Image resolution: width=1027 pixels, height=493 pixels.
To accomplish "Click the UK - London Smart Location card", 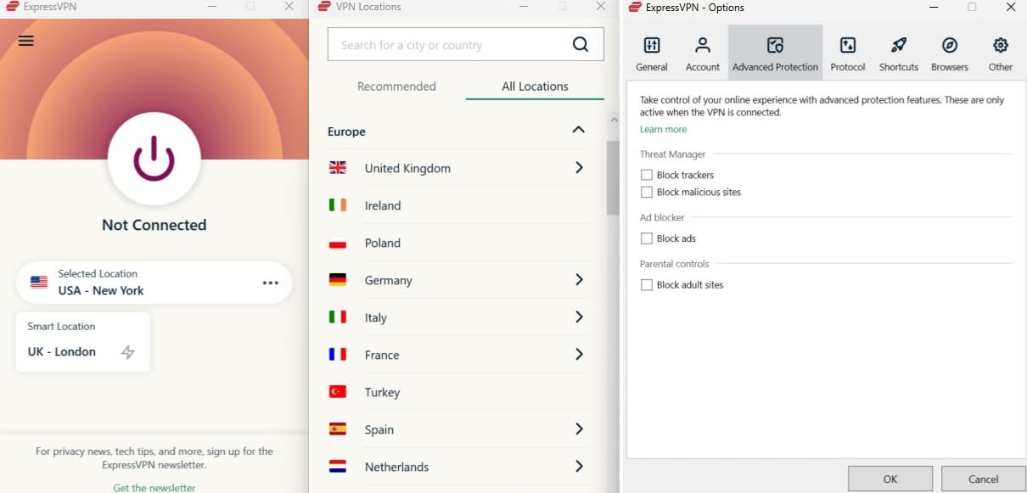I will click(83, 342).
